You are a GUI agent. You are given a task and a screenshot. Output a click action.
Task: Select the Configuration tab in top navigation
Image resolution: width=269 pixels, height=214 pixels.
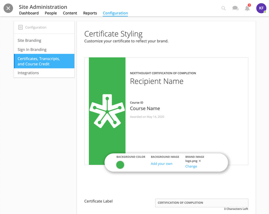115,13
